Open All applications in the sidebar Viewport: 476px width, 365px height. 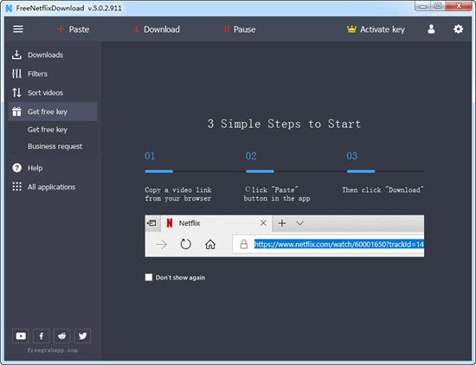pyautogui.click(x=53, y=187)
